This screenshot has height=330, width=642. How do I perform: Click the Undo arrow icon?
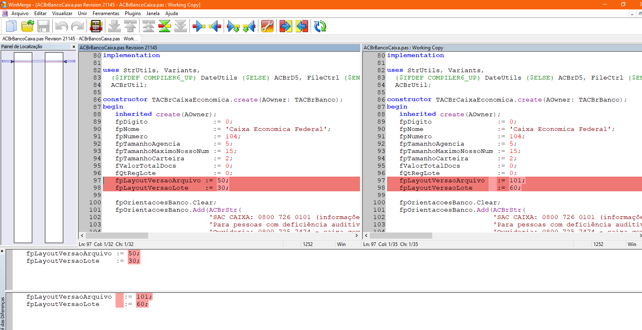point(62,27)
